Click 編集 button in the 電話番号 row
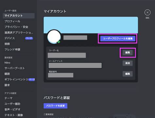Image resolution: width=155 pixels, height=118 pixels. tap(128, 74)
